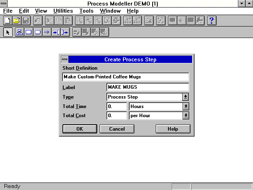Select the bracket-to-arrow output tool
The image size is (253, 190).
65,32
